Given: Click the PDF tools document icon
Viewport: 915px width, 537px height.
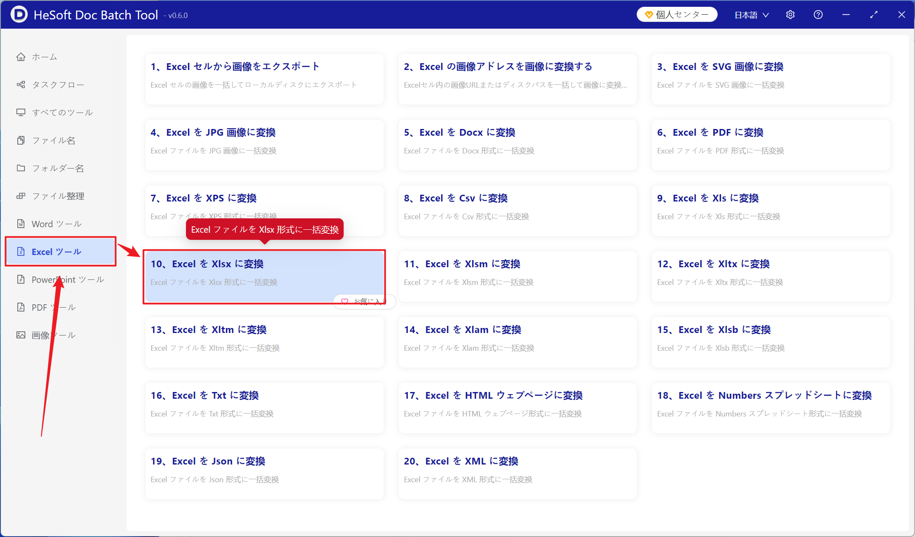Looking at the screenshot, I should click(x=21, y=307).
